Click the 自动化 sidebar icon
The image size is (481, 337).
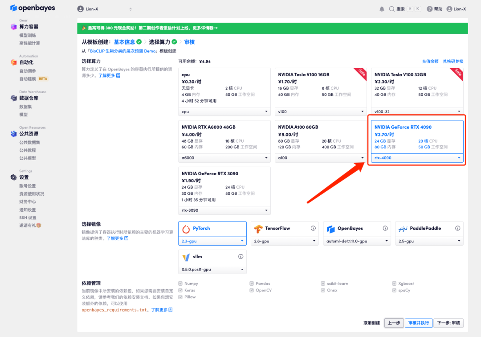tap(13, 62)
